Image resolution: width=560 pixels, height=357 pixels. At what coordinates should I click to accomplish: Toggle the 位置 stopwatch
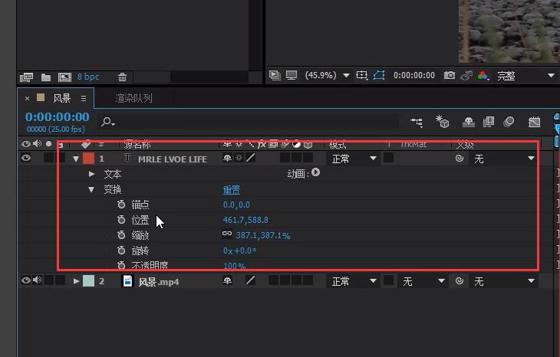point(121,219)
